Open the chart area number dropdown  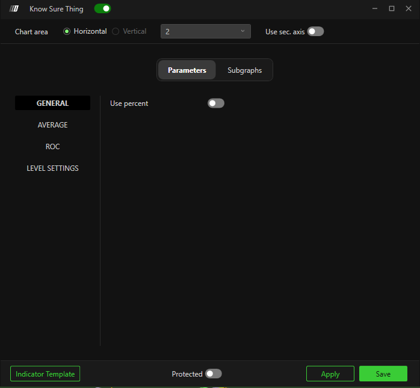click(205, 31)
